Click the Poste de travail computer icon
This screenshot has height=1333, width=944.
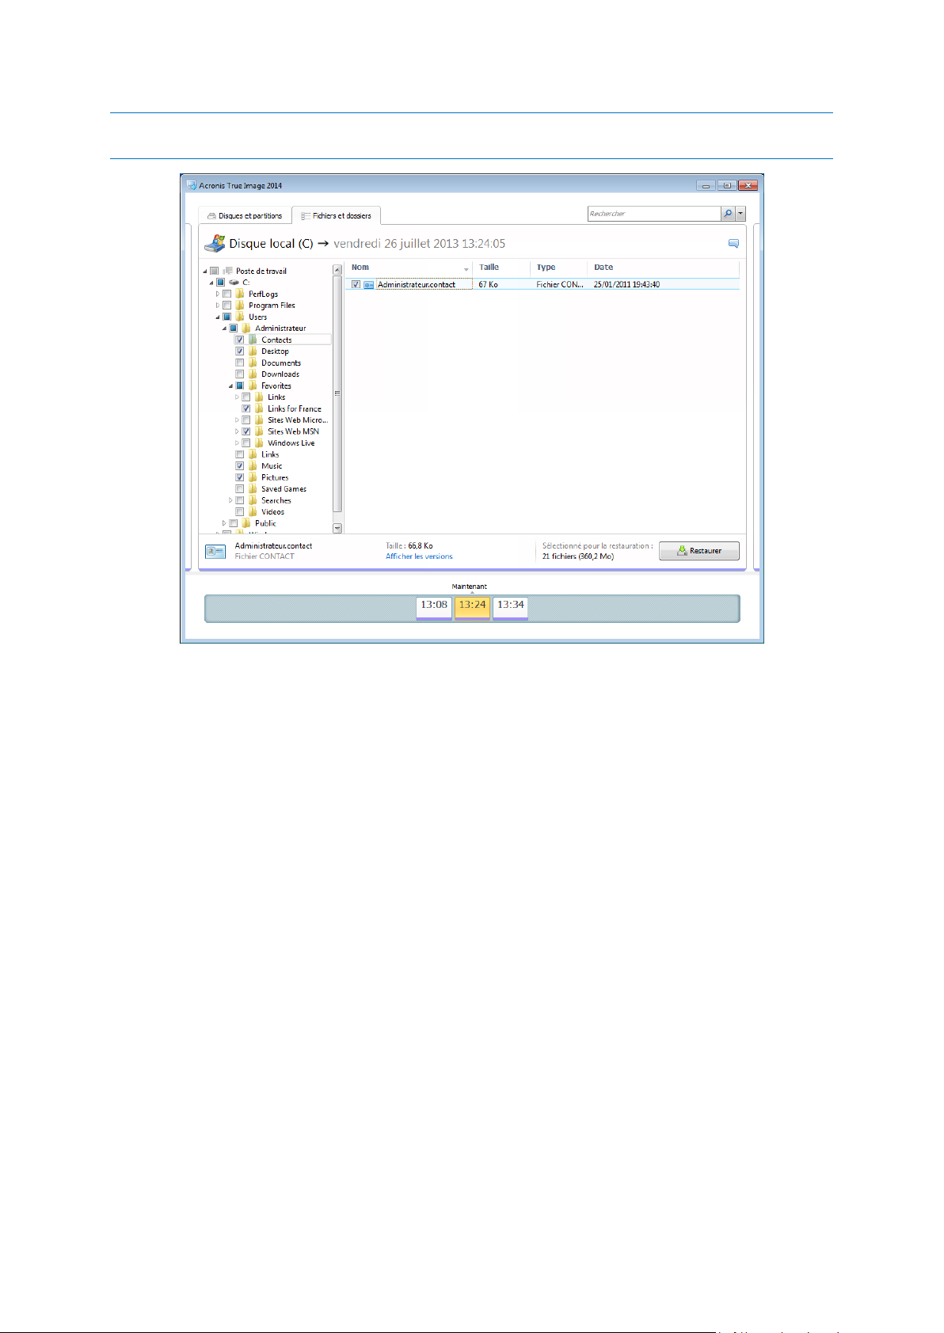click(227, 271)
